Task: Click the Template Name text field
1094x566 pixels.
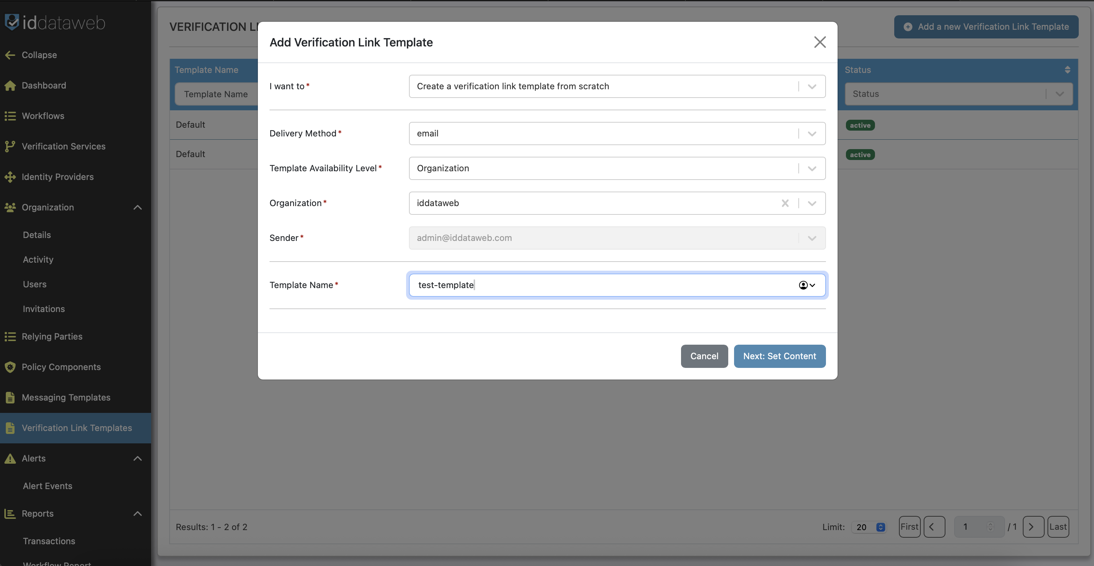Action: (x=595, y=285)
